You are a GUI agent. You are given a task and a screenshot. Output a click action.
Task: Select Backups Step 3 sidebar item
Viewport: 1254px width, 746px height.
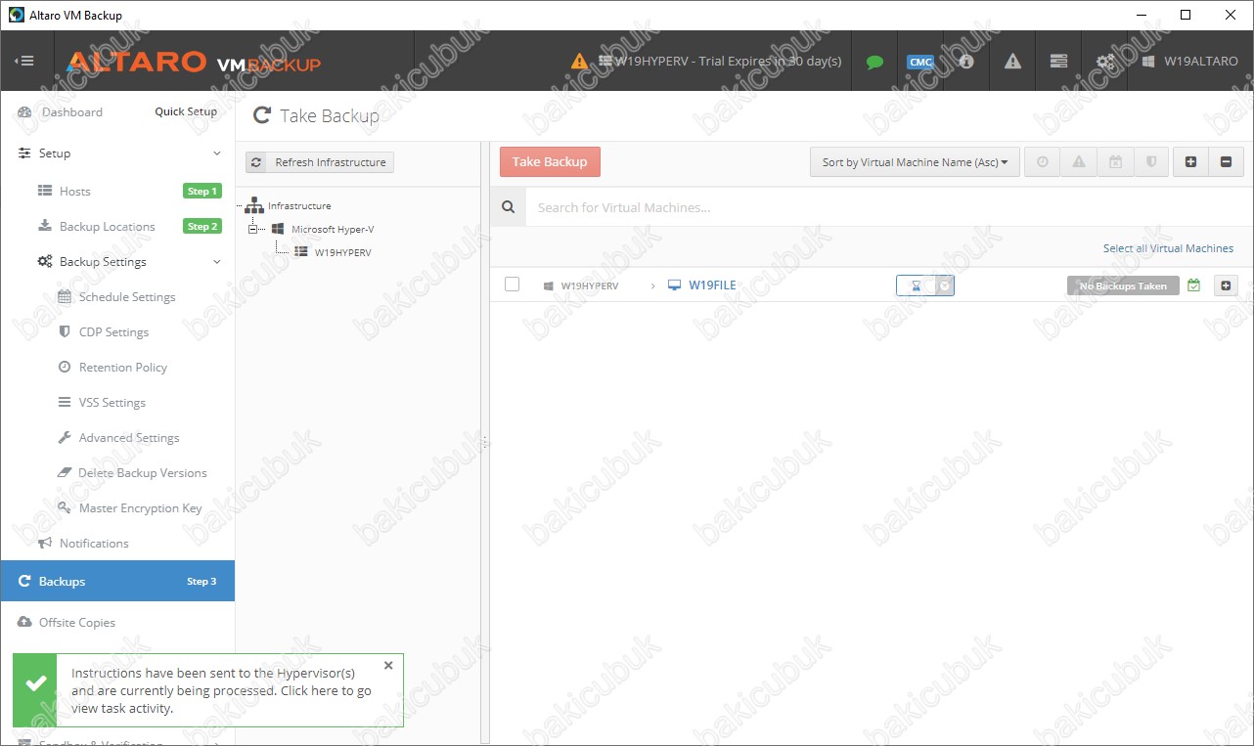click(x=117, y=581)
